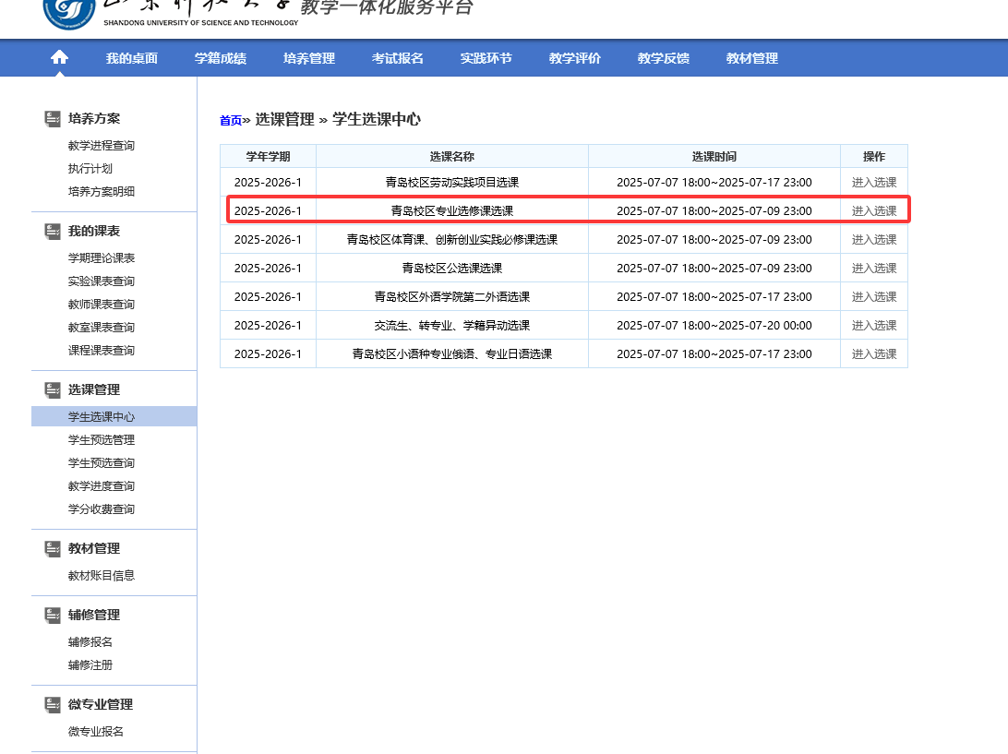Click the university logo emblem
Screen dimensions: 1008x754
[x=69, y=11]
